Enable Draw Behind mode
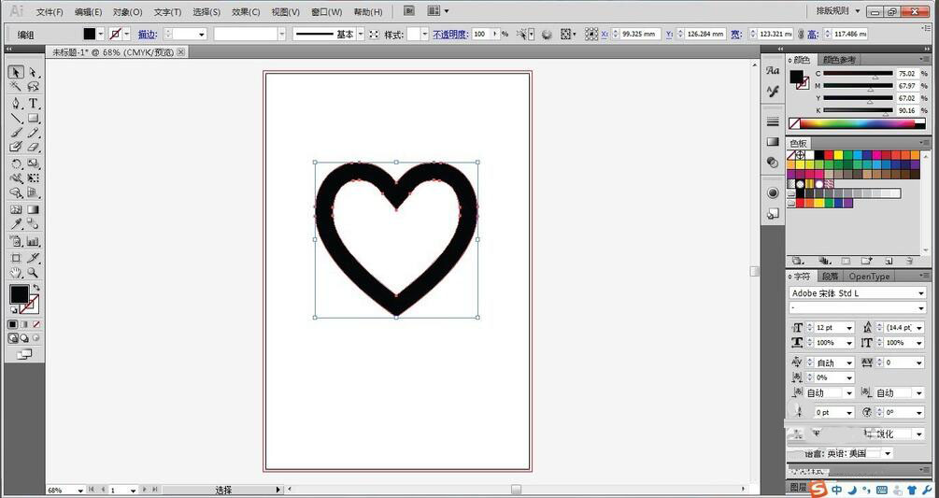939x498 pixels. coord(24,338)
